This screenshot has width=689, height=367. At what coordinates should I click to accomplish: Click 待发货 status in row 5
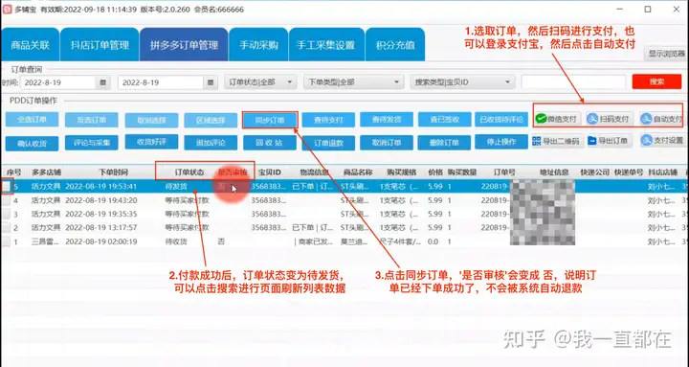tap(176, 186)
